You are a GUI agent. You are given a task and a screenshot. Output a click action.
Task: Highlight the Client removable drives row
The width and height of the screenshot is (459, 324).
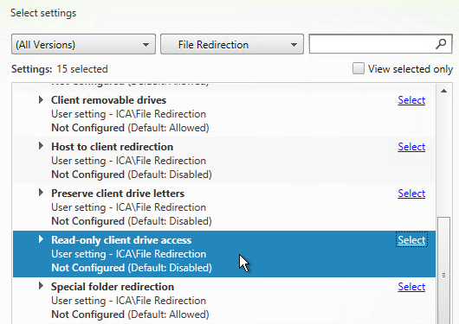pyautogui.click(x=224, y=114)
